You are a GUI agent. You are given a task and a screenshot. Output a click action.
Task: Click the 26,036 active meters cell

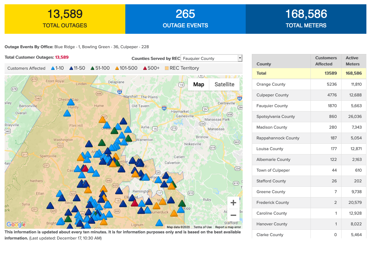tap(354, 116)
